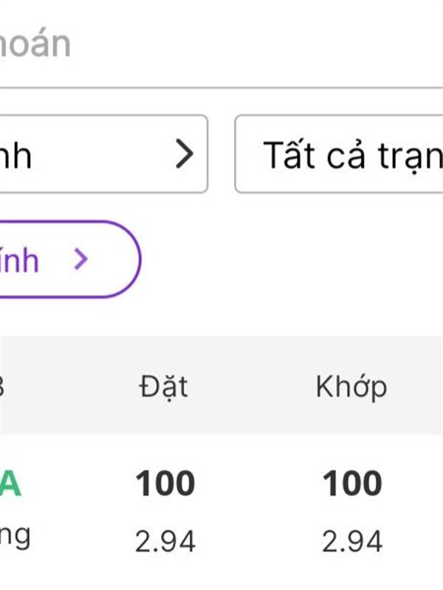This screenshot has width=443, height=590.
Task: Tap the 2.94 price under Khớp
Action: [352, 542]
